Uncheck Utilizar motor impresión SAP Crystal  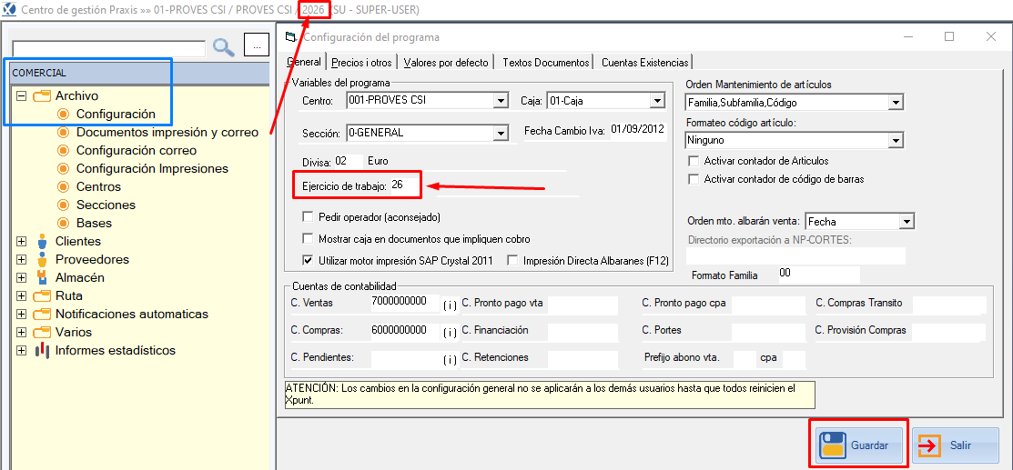308,261
